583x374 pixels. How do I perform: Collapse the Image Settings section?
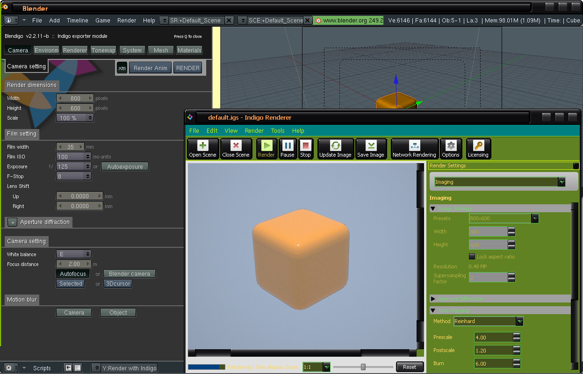tap(433, 209)
